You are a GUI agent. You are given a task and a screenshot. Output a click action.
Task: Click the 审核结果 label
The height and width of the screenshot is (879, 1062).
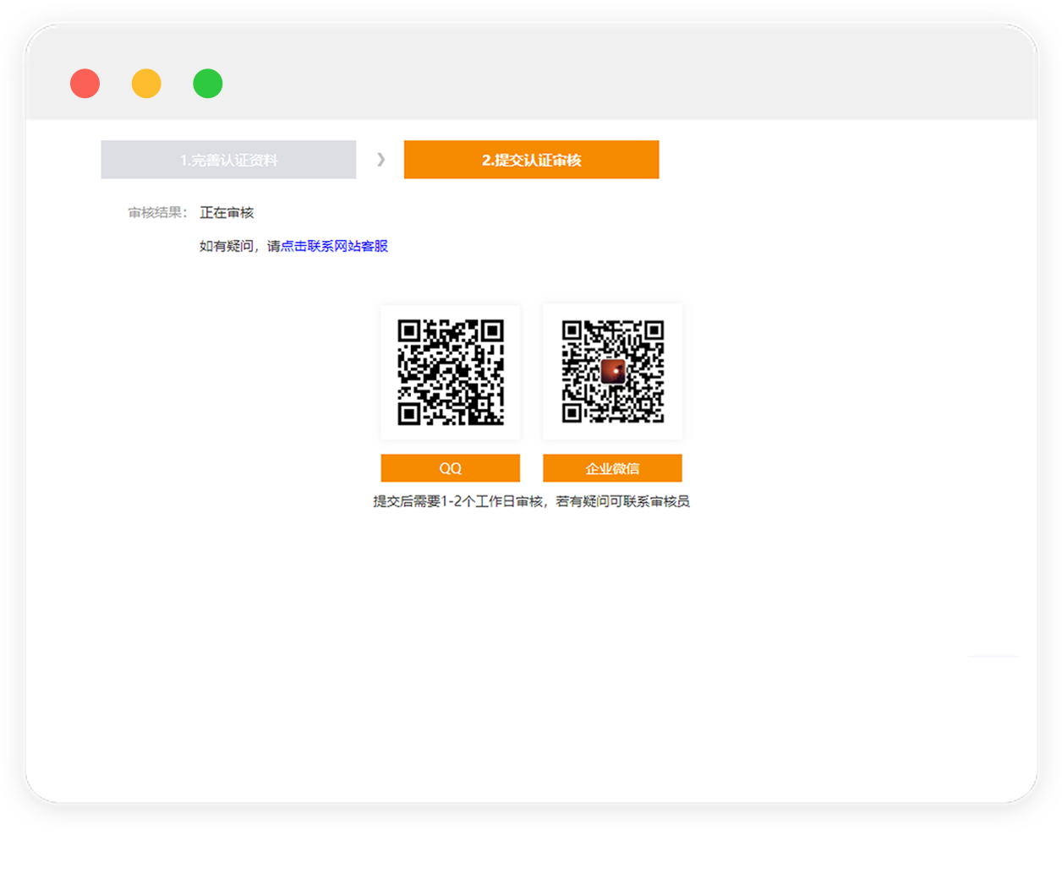coord(157,213)
